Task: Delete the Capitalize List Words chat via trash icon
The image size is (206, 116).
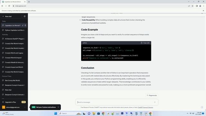Action: pyautogui.click(x=25, y=25)
